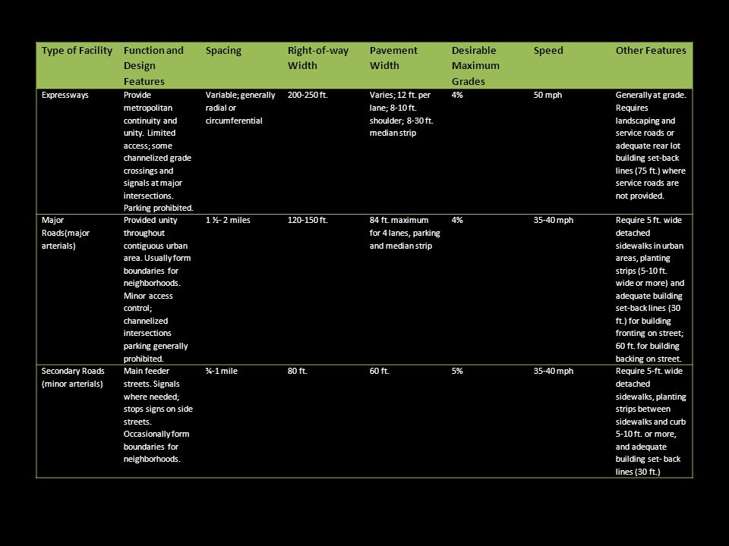Select the '50 mph' speed cell

[548, 96]
